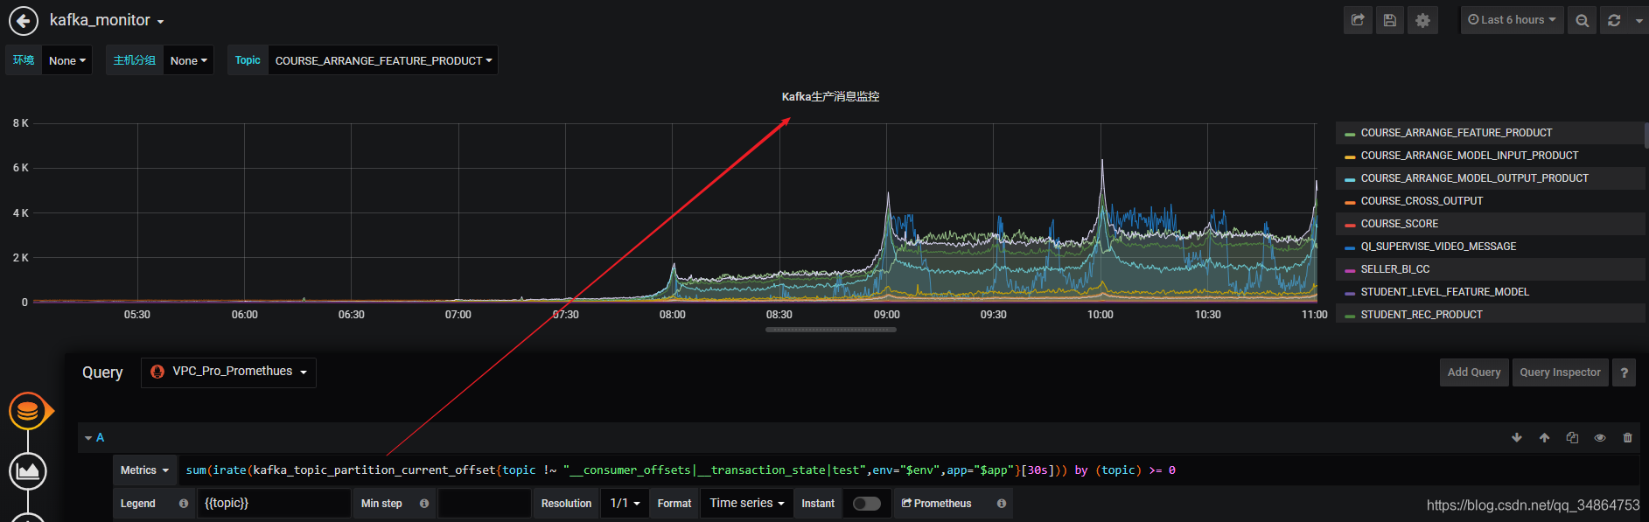1649x522 pixels.
Task: Show Legend help info icon
Action: coord(184,504)
